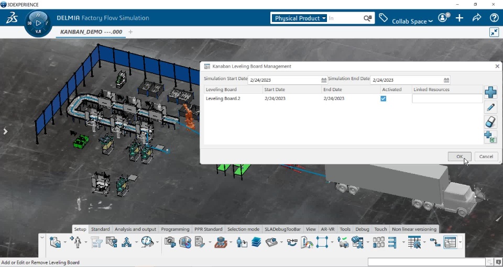Click the person with box toolbar icon
The height and width of the screenshot is (267, 503).
242,242
